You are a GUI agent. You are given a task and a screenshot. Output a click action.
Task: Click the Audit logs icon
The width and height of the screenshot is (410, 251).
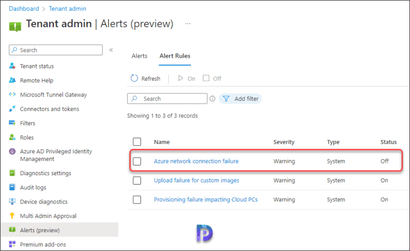(x=12, y=187)
